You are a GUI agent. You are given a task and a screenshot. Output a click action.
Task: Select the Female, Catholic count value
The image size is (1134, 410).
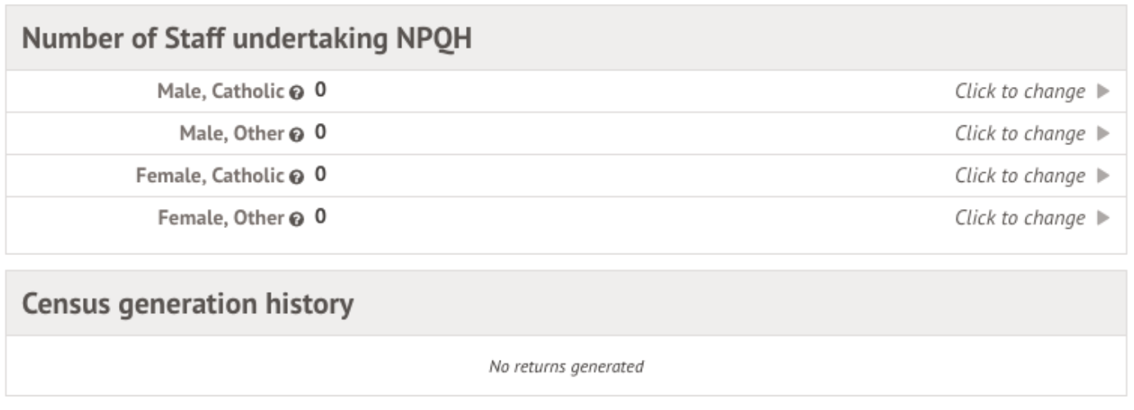coord(320,175)
